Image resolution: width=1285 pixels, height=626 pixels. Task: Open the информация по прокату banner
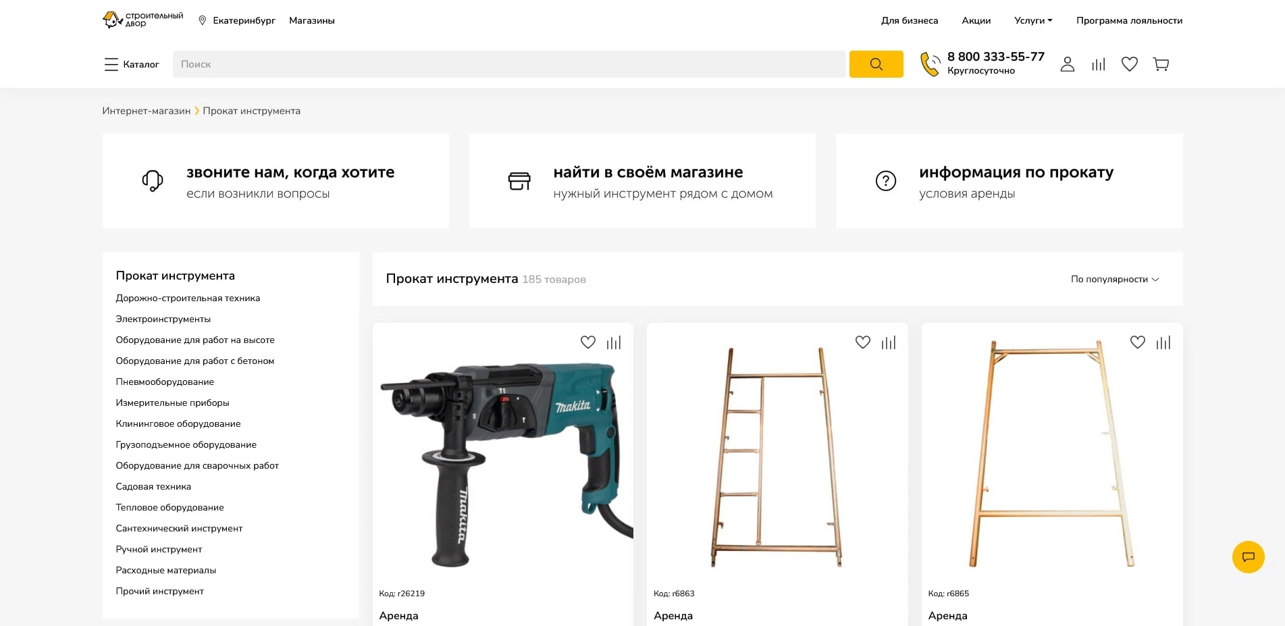(1009, 181)
